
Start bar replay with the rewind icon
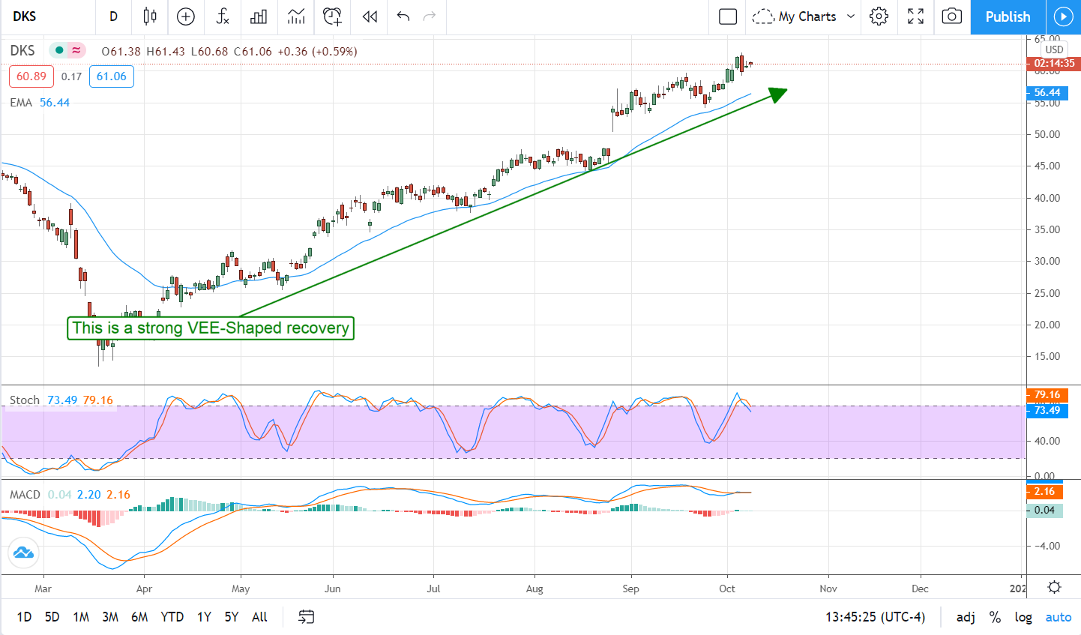[x=370, y=16]
